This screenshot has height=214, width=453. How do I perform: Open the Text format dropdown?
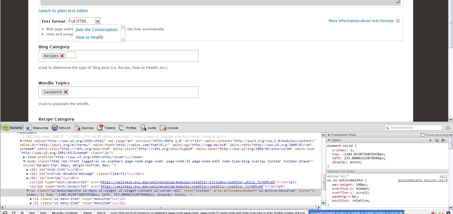pos(84,21)
